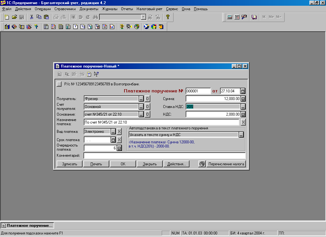326x237 pixels.
Task: Click the yellow question mark Help icon
Action: pos(167,17)
